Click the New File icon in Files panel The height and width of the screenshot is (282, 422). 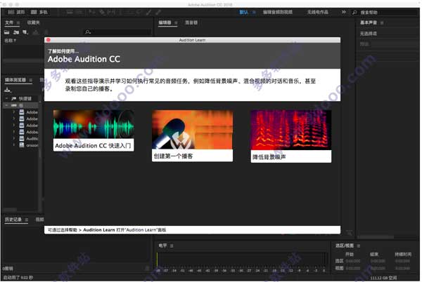coord(25,32)
